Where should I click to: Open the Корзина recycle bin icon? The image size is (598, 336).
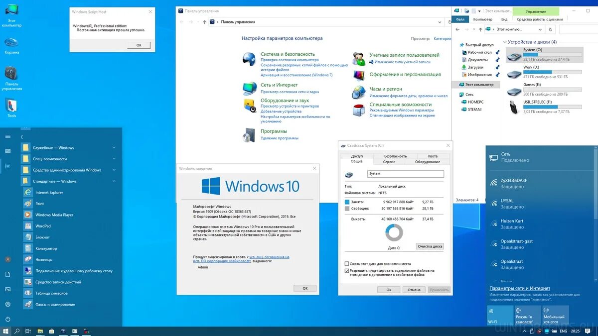11,45
